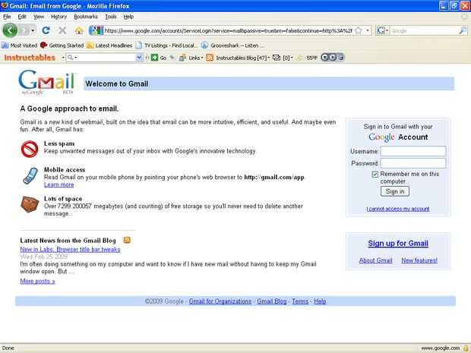471x353 pixels.
Task: Click the round toggle buttons at Instructables toolbar end
Action: point(332,58)
